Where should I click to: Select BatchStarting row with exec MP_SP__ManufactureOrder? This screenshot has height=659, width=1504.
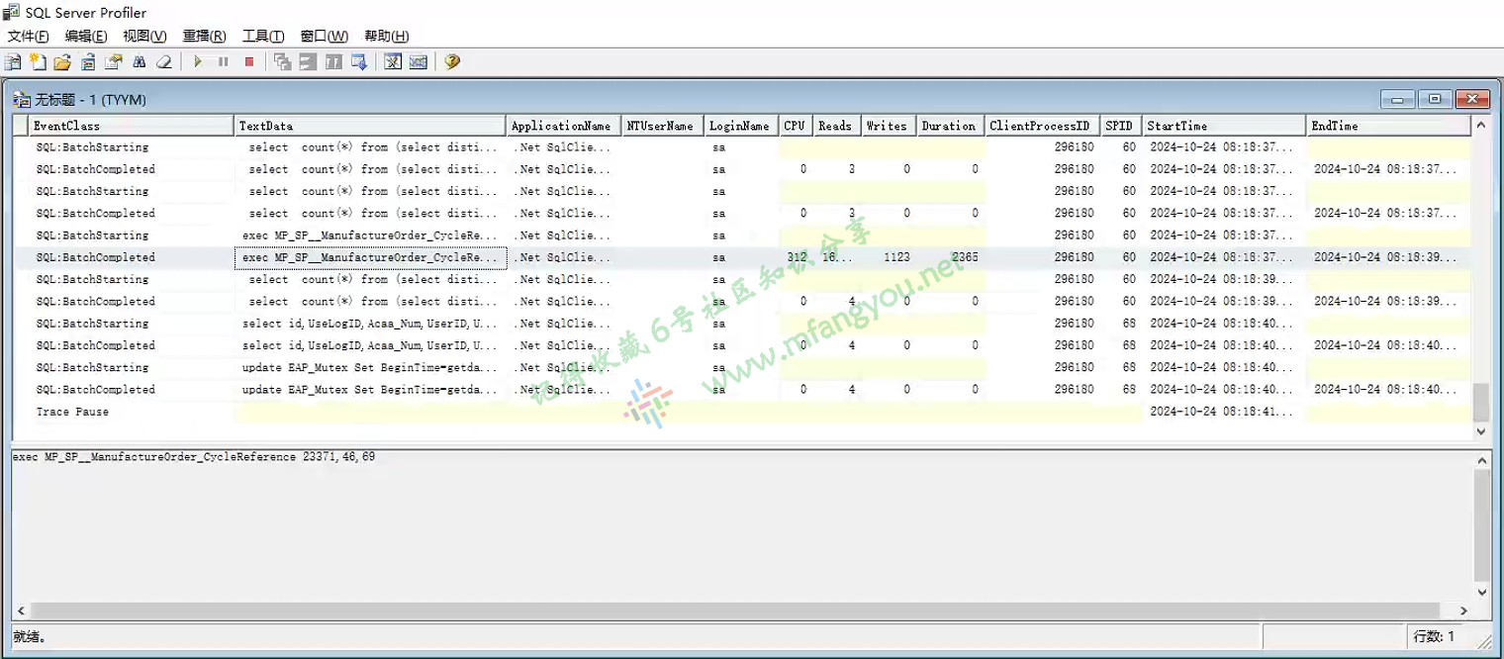741,235
